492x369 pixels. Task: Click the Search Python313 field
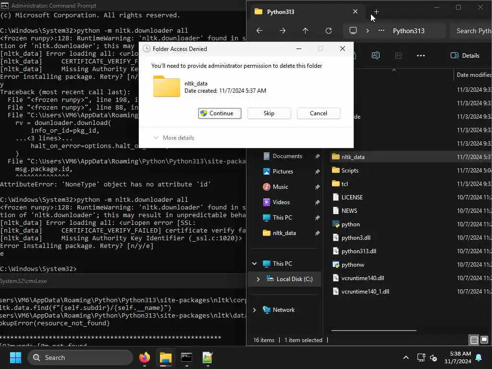pyautogui.click(x=471, y=31)
